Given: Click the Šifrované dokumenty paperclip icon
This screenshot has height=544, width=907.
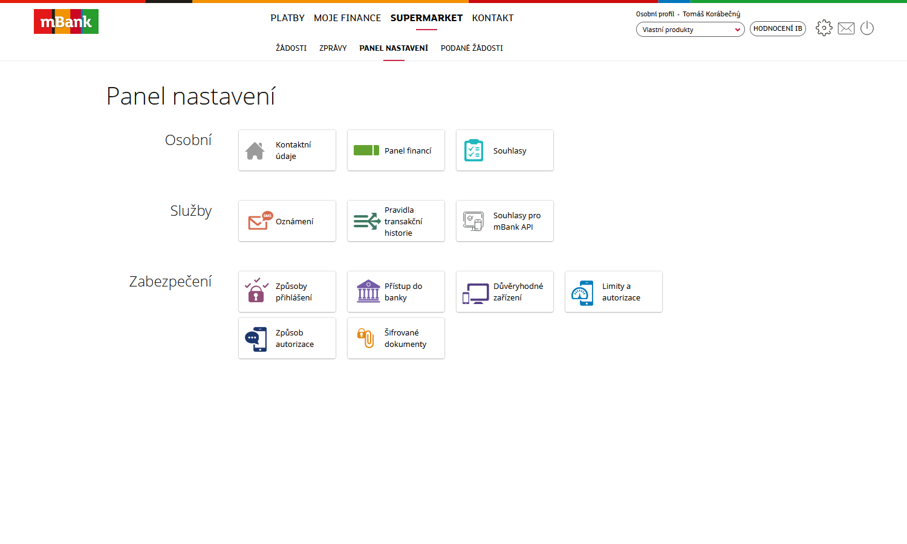Looking at the screenshot, I should pyautogui.click(x=366, y=338).
